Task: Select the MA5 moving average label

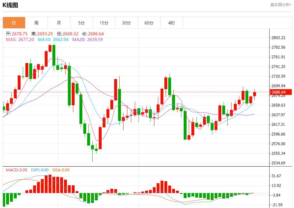Action: coord(20,40)
